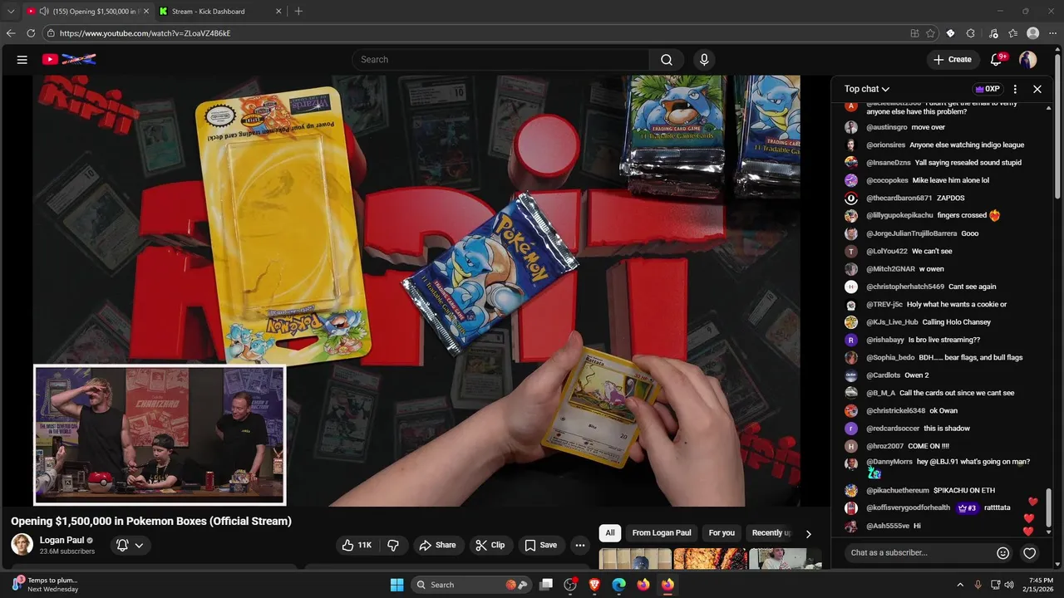
Task: Click the live chat scrollbar thumb
Action: [1049, 507]
